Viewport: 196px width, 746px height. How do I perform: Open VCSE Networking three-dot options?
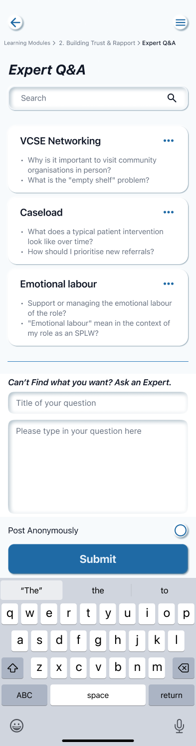click(x=169, y=141)
